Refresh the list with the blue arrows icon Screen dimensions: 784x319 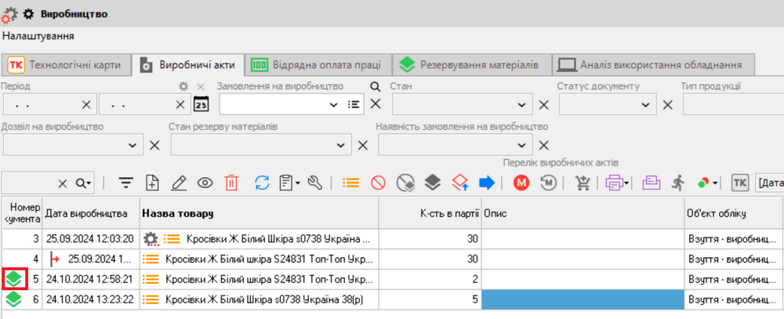tap(262, 183)
